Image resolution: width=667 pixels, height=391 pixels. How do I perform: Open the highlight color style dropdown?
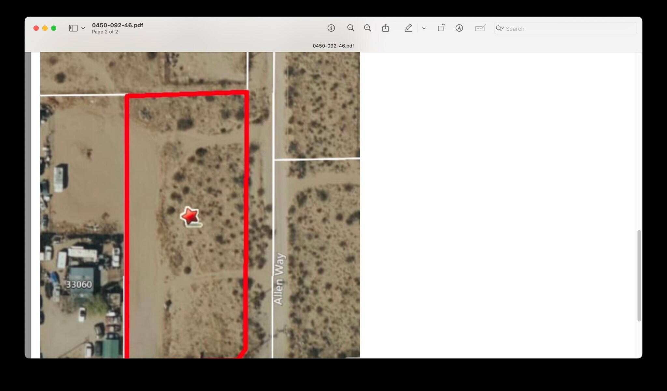pyautogui.click(x=424, y=28)
